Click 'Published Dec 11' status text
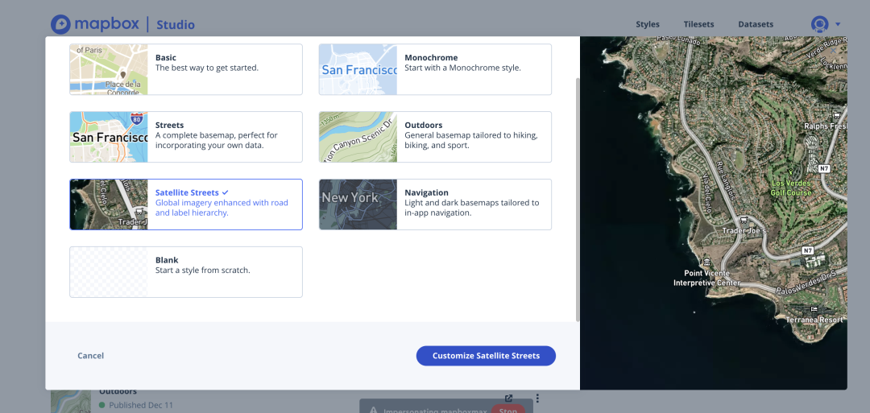 pos(141,405)
